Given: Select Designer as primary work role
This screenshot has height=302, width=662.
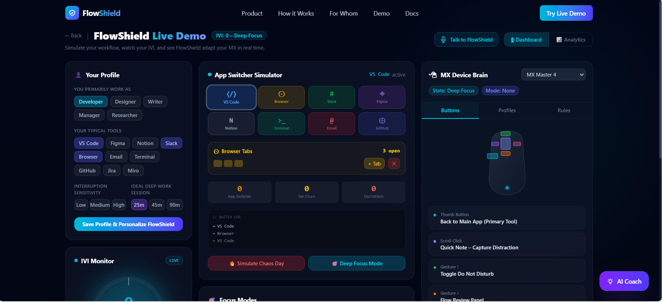Looking at the screenshot, I should 125,101.
